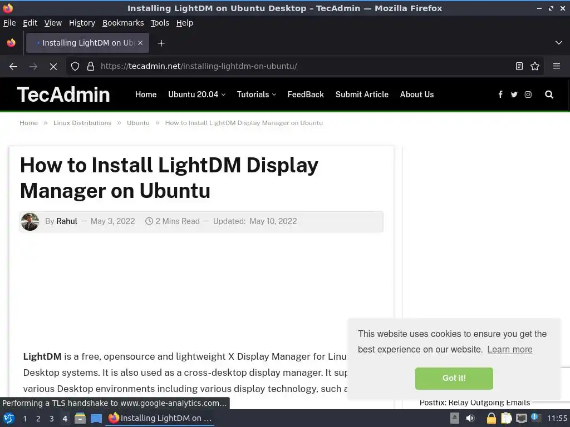Open the volume speaker tray icon
Viewport: 570px width, 427px height.
(x=470, y=418)
